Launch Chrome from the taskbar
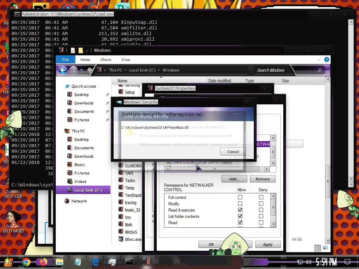Screen dimensions: 359x269 tap(26, 262)
